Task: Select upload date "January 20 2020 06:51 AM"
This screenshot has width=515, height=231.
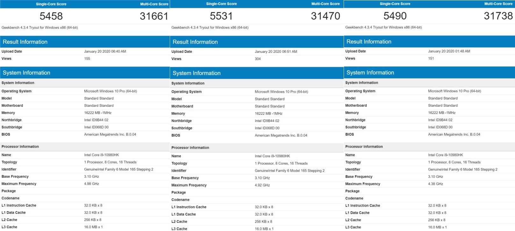Action: click(x=276, y=51)
